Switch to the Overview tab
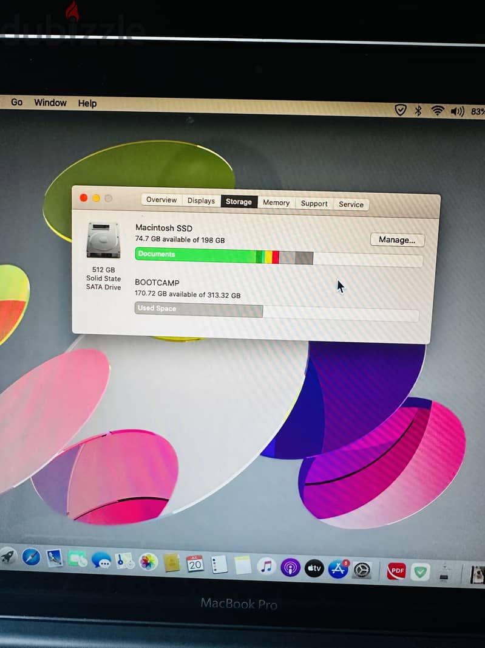 point(161,200)
